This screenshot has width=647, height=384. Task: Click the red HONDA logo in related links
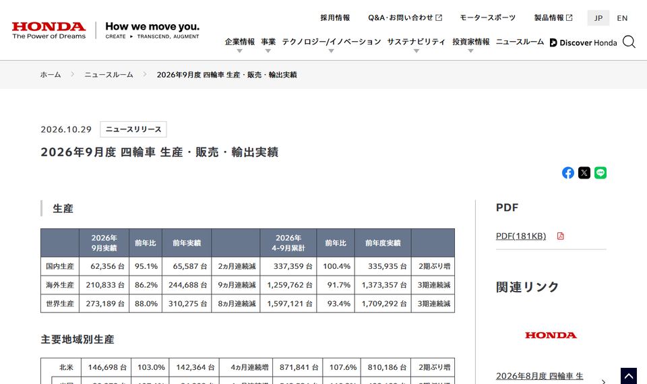tap(551, 335)
